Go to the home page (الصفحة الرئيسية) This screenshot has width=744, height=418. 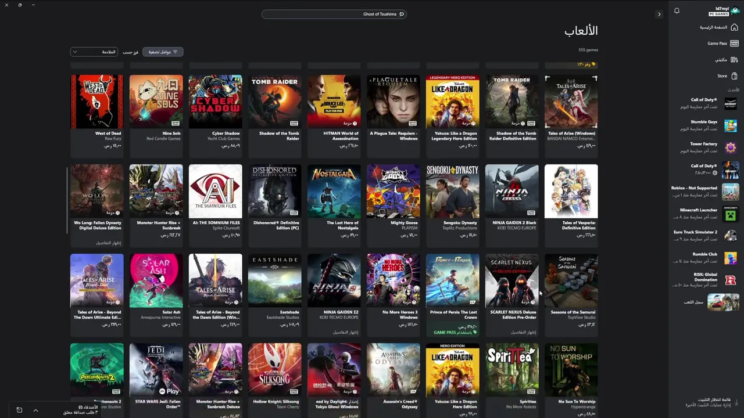pos(718,27)
